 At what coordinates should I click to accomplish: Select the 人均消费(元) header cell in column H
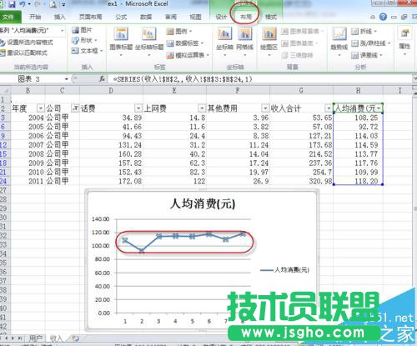click(x=358, y=108)
